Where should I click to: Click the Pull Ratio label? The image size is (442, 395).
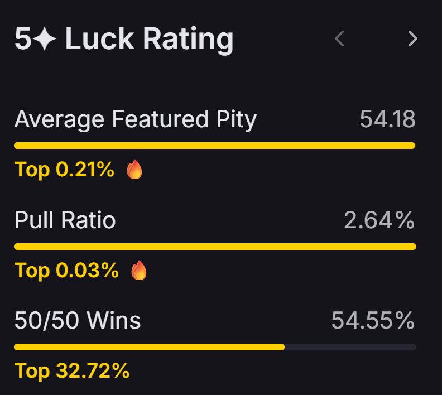tap(65, 220)
